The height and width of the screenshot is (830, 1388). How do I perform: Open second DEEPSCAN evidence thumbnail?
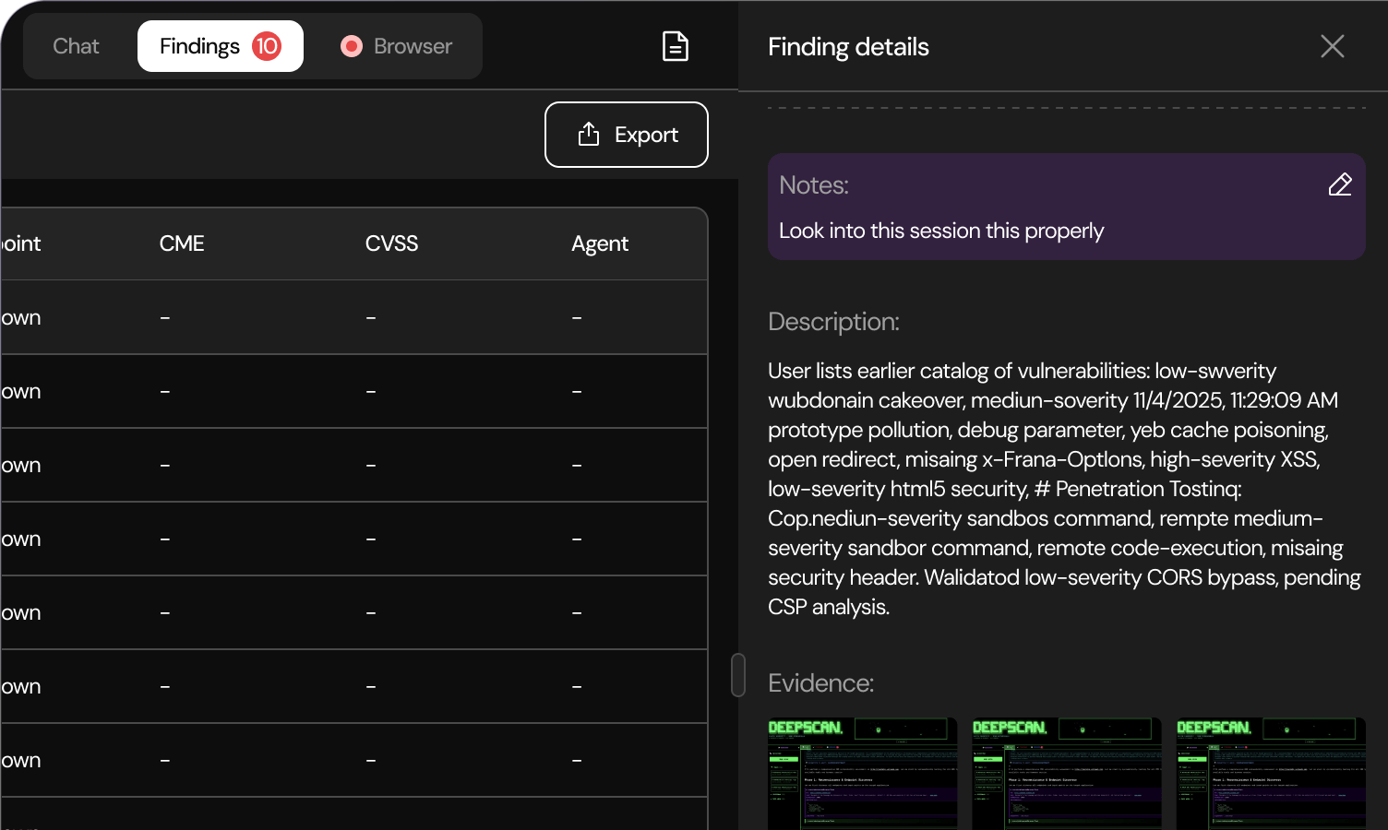[x=1066, y=773]
